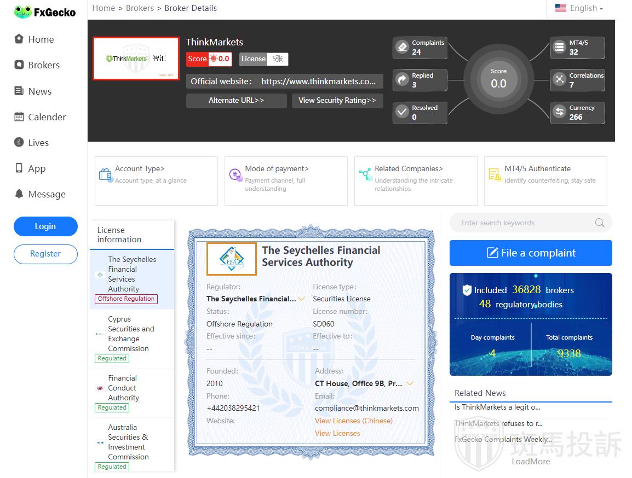Click the Resolved checkmark icon
The width and height of the screenshot is (632, 478).
pyautogui.click(x=402, y=112)
